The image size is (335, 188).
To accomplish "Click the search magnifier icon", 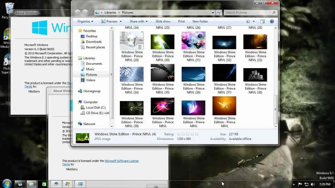I will pos(274,13).
